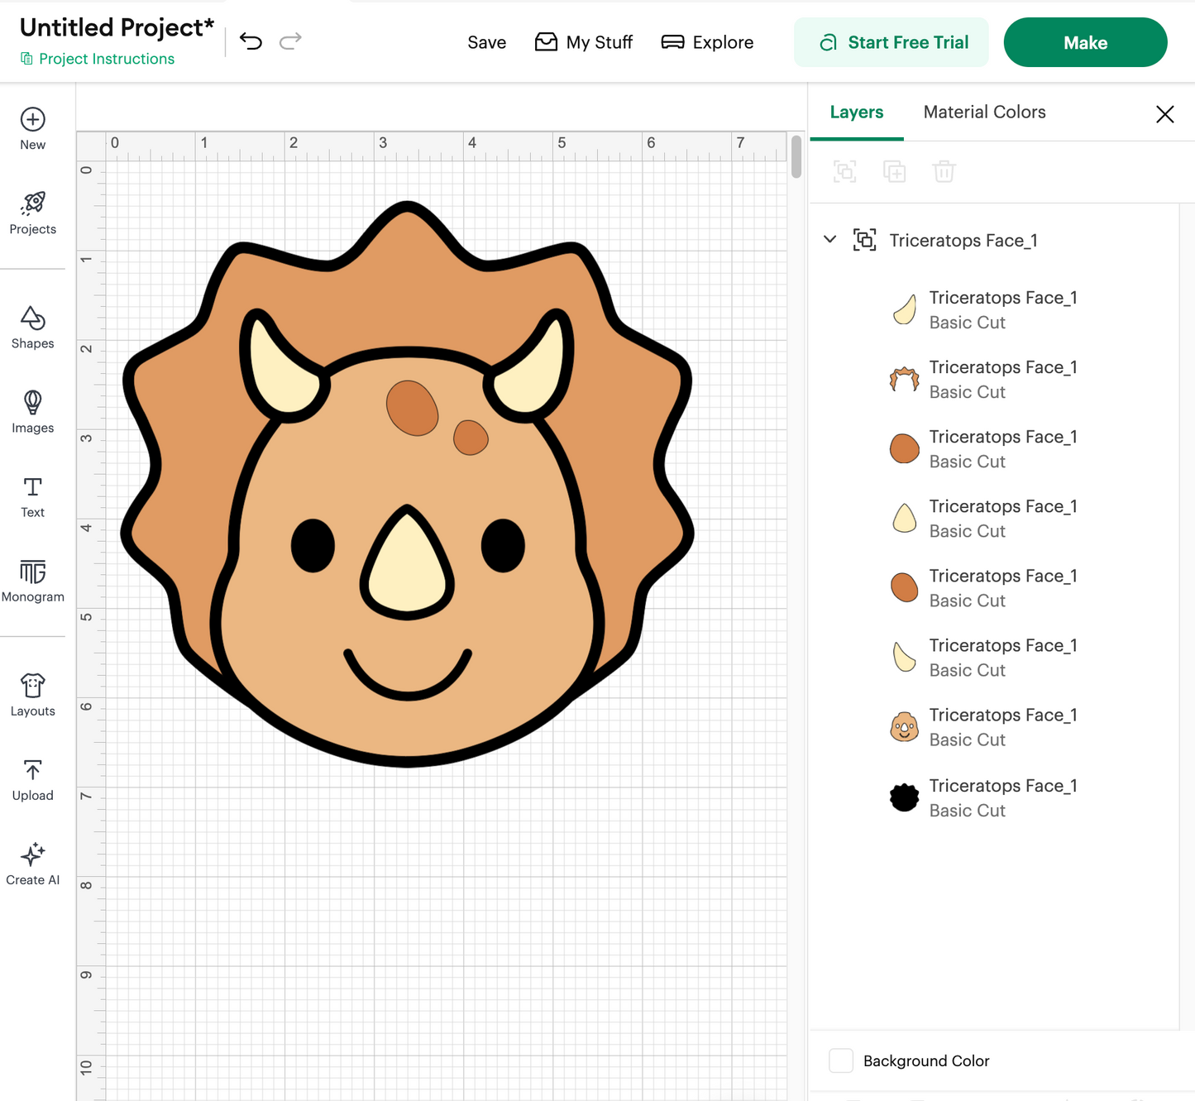
Task: Click the canvas vertical scrollbar
Action: [x=796, y=157]
